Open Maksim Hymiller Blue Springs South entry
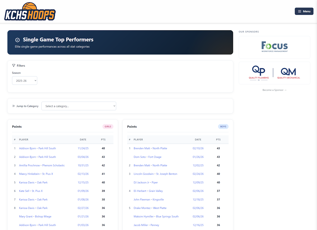 (x=156, y=217)
